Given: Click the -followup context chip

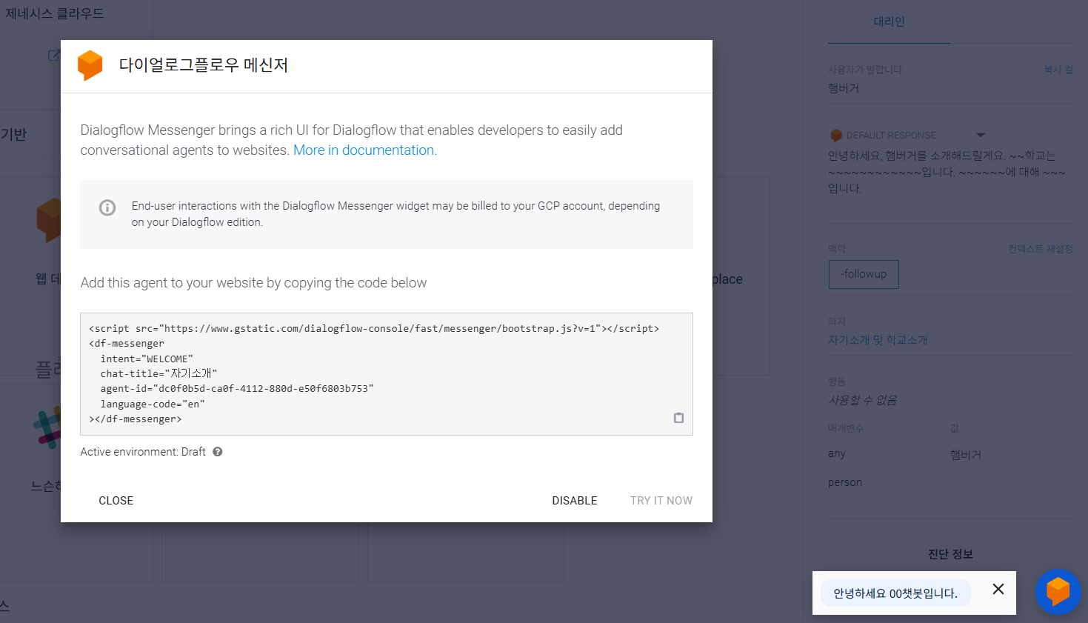Looking at the screenshot, I should pyautogui.click(x=864, y=274).
